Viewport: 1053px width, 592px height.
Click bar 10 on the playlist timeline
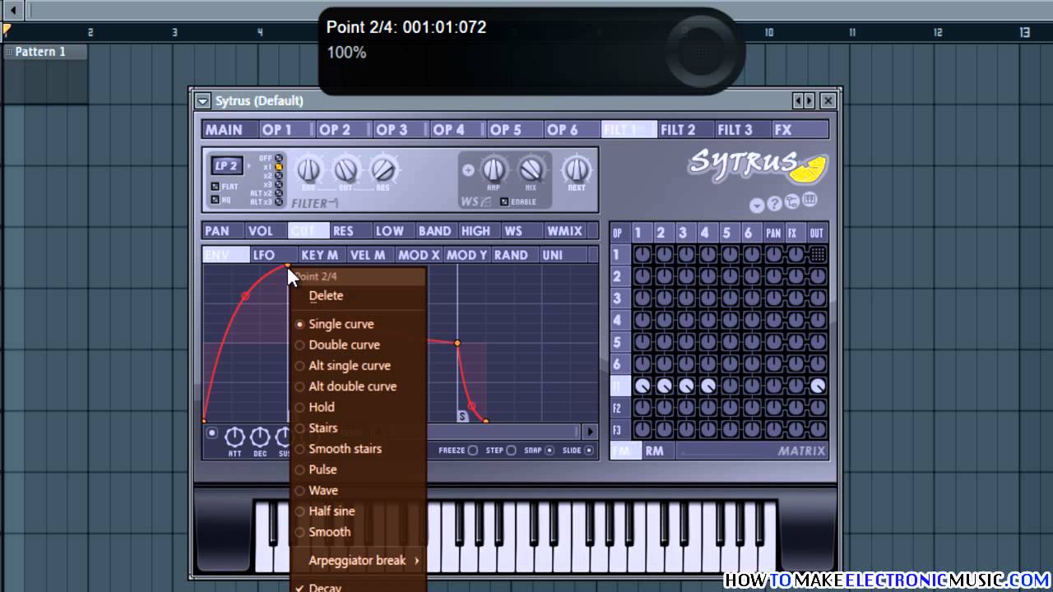click(768, 33)
